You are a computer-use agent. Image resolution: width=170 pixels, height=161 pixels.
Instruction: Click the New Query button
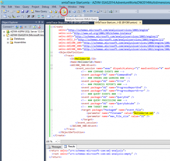pos(39,11)
